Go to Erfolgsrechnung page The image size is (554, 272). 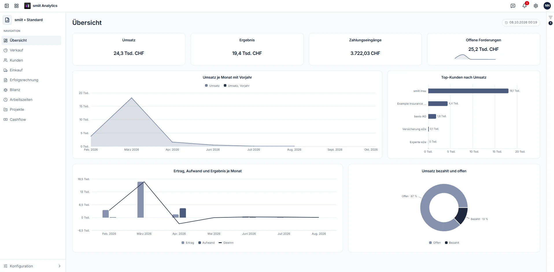[31, 80]
